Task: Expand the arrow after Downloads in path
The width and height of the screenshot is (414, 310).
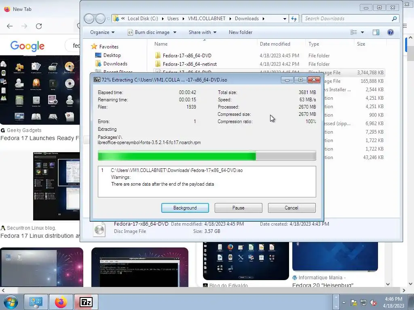Action: (264, 19)
